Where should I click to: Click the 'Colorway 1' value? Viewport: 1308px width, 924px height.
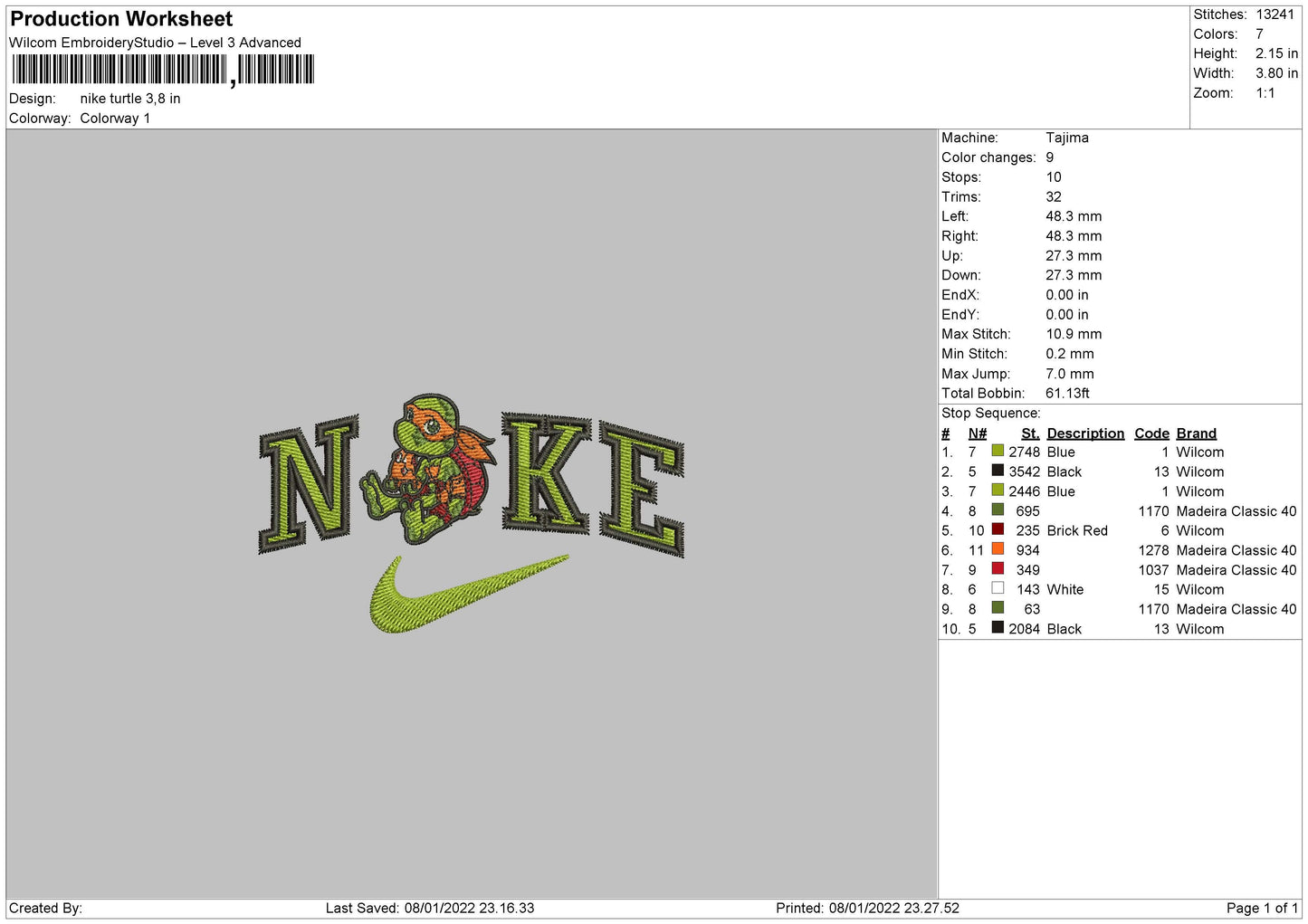pyautogui.click(x=115, y=119)
